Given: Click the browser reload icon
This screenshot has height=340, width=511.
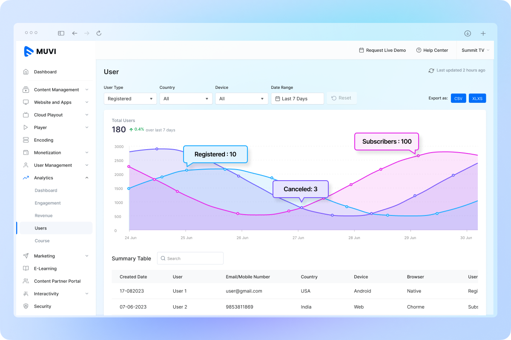Looking at the screenshot, I should (x=99, y=33).
